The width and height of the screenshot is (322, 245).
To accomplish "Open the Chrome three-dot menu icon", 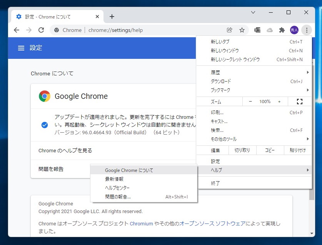I will click(x=307, y=30).
